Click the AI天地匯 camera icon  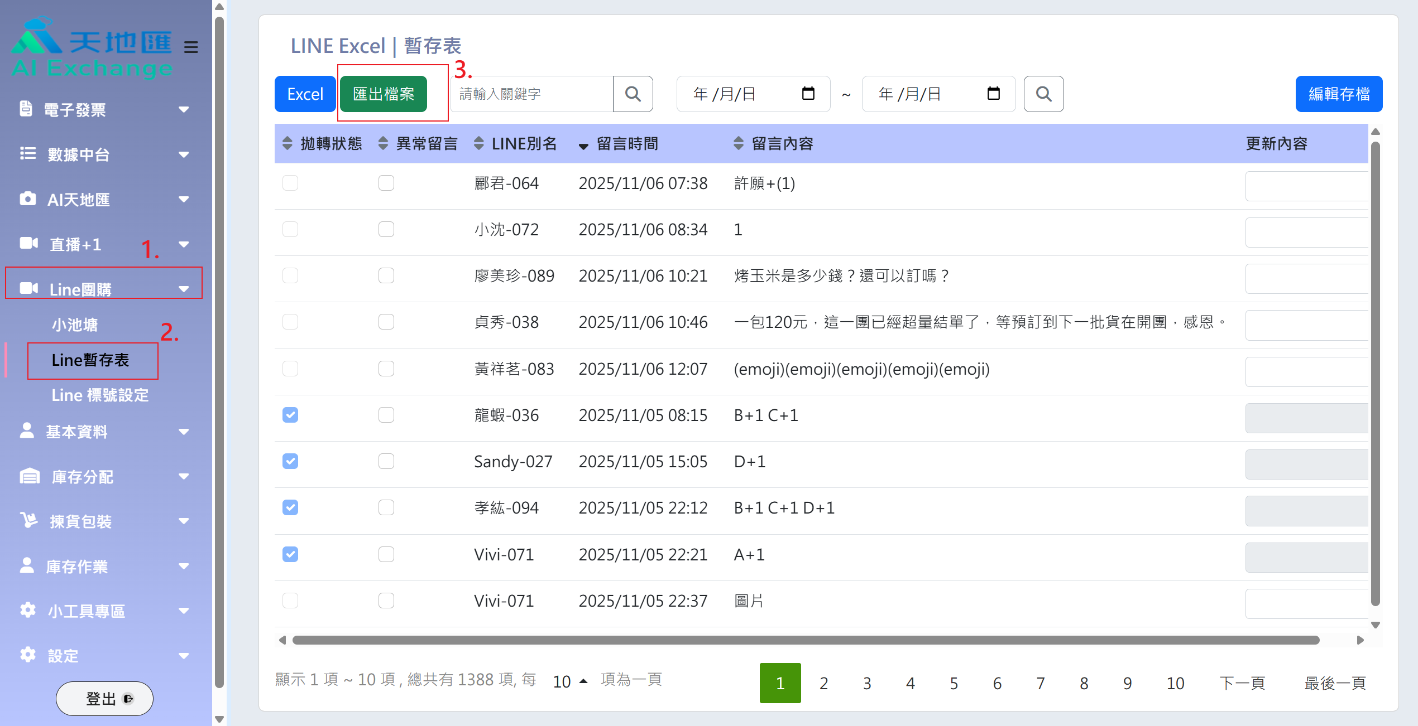[x=27, y=199]
